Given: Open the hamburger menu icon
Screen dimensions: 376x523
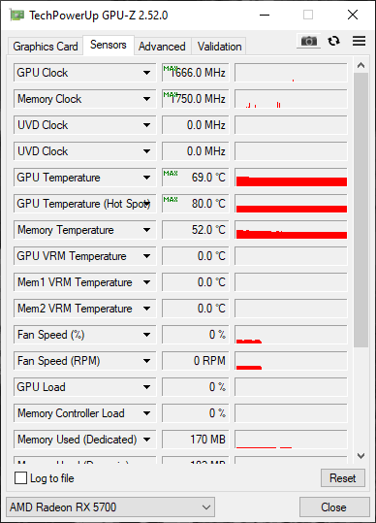Looking at the screenshot, I should pyautogui.click(x=359, y=41).
